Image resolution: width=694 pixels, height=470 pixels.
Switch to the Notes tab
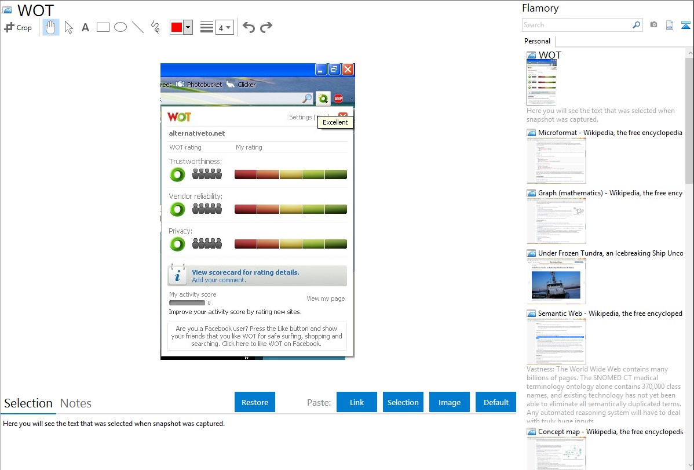(76, 403)
